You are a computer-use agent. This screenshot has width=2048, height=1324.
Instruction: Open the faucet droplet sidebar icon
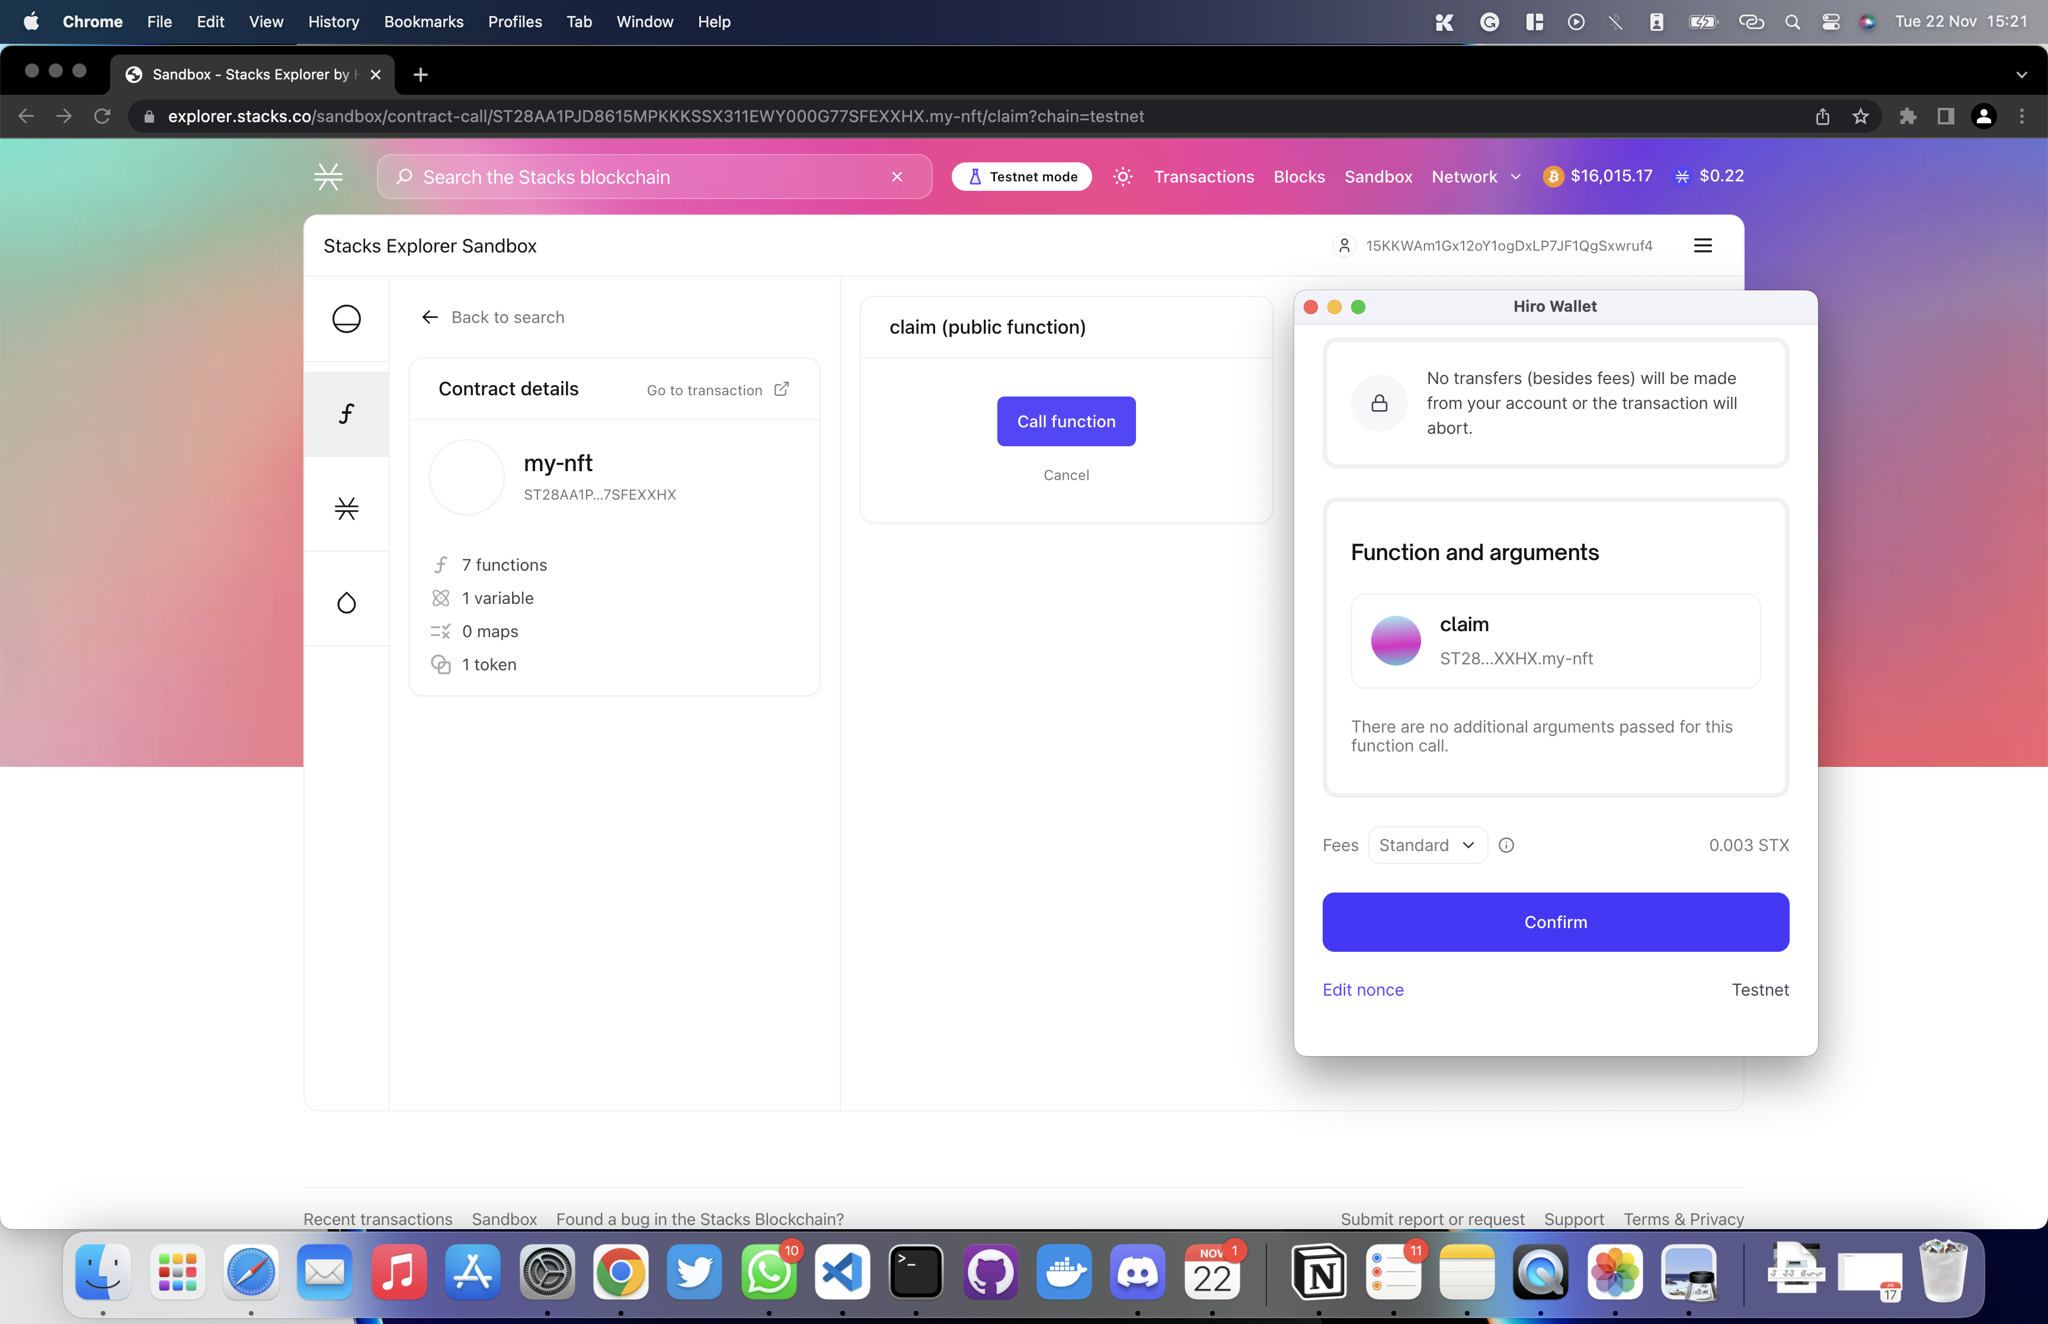(x=346, y=603)
